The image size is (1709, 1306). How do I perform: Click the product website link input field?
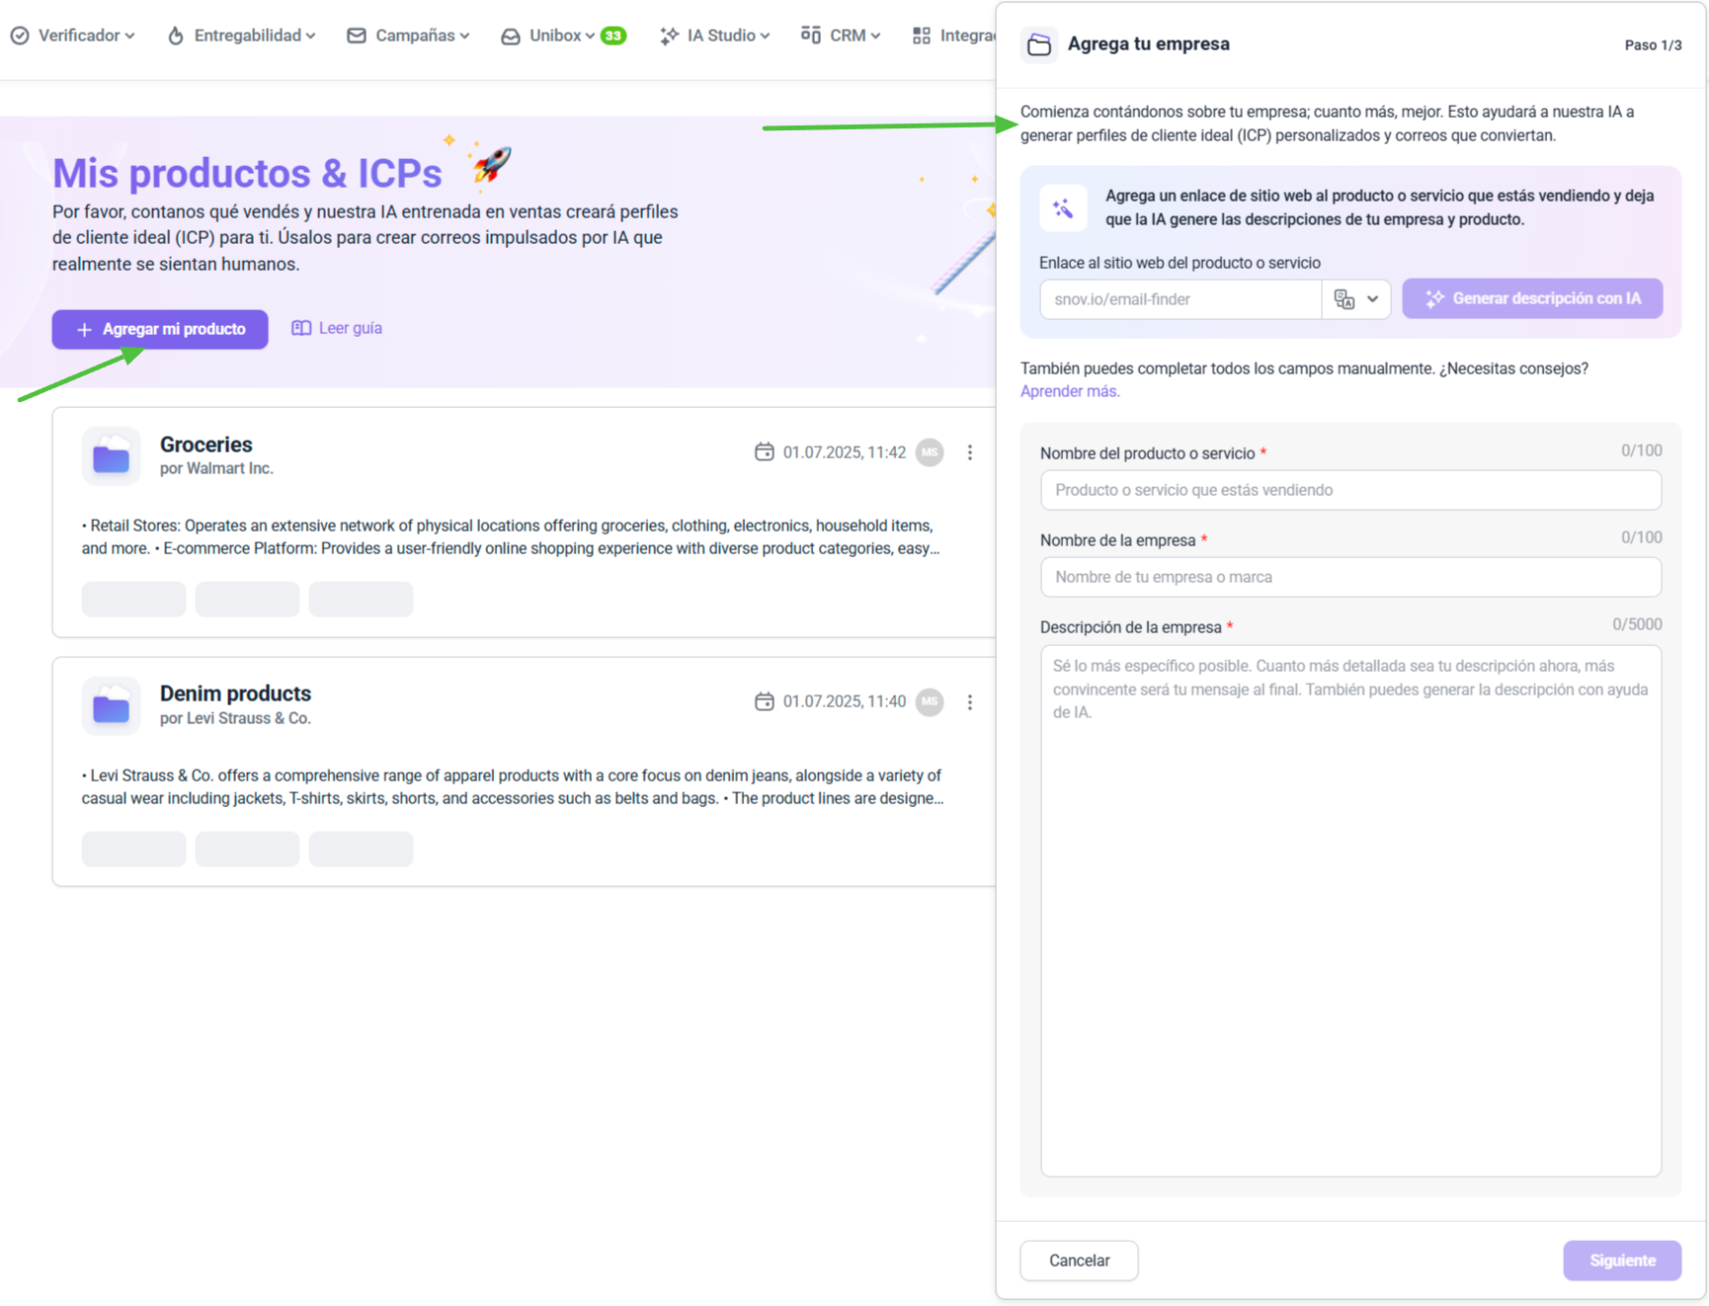1180,299
